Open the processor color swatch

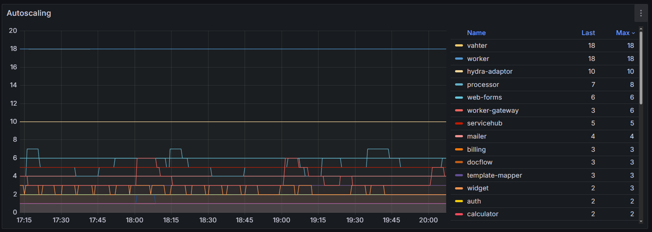(459, 85)
